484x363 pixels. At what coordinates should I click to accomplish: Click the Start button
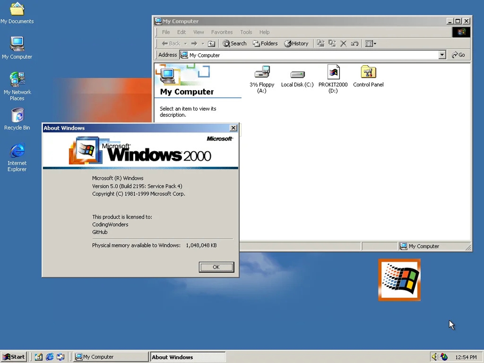pyautogui.click(x=14, y=357)
